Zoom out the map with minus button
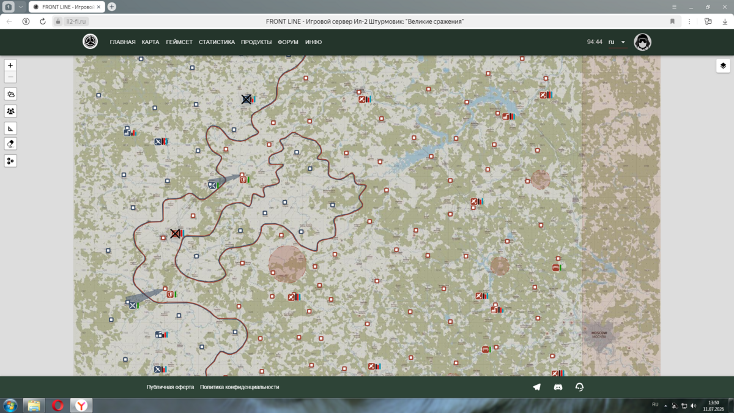 coord(10,77)
